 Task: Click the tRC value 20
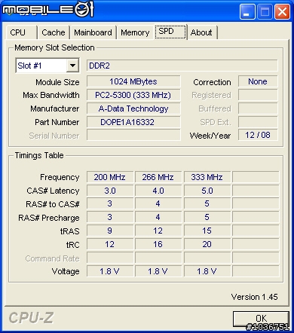[x=207, y=244]
